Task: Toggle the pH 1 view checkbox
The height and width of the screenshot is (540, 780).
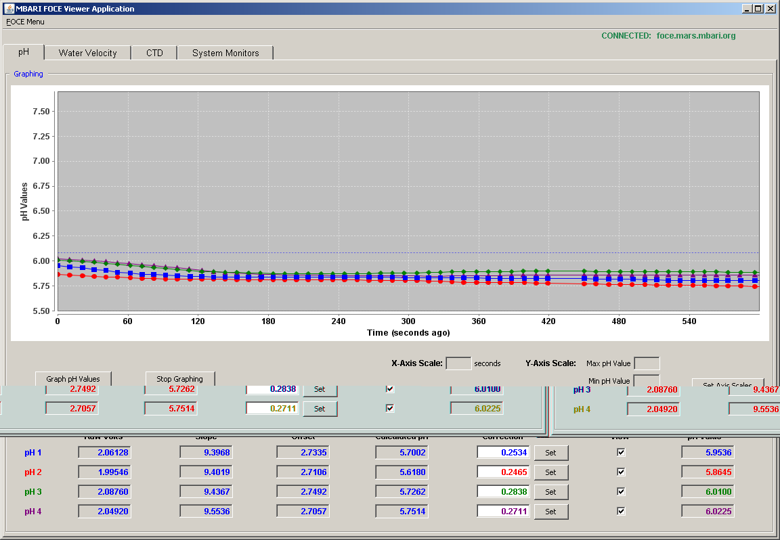Action: click(x=621, y=452)
